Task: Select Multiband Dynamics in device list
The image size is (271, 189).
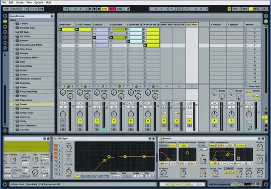Action: (30, 79)
